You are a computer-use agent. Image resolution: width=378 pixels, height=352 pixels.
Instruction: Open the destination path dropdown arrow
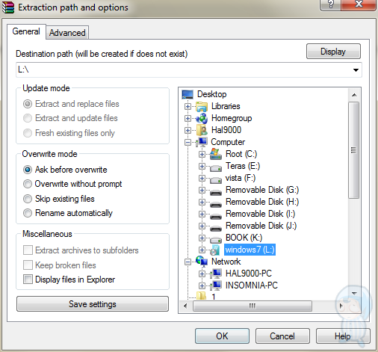(356, 70)
